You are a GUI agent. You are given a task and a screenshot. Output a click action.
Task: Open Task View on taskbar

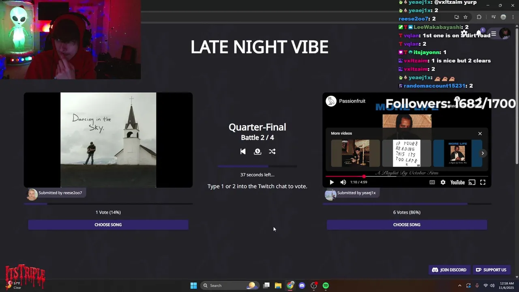click(x=266, y=286)
